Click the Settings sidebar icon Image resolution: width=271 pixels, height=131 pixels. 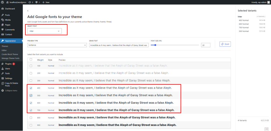(3, 78)
